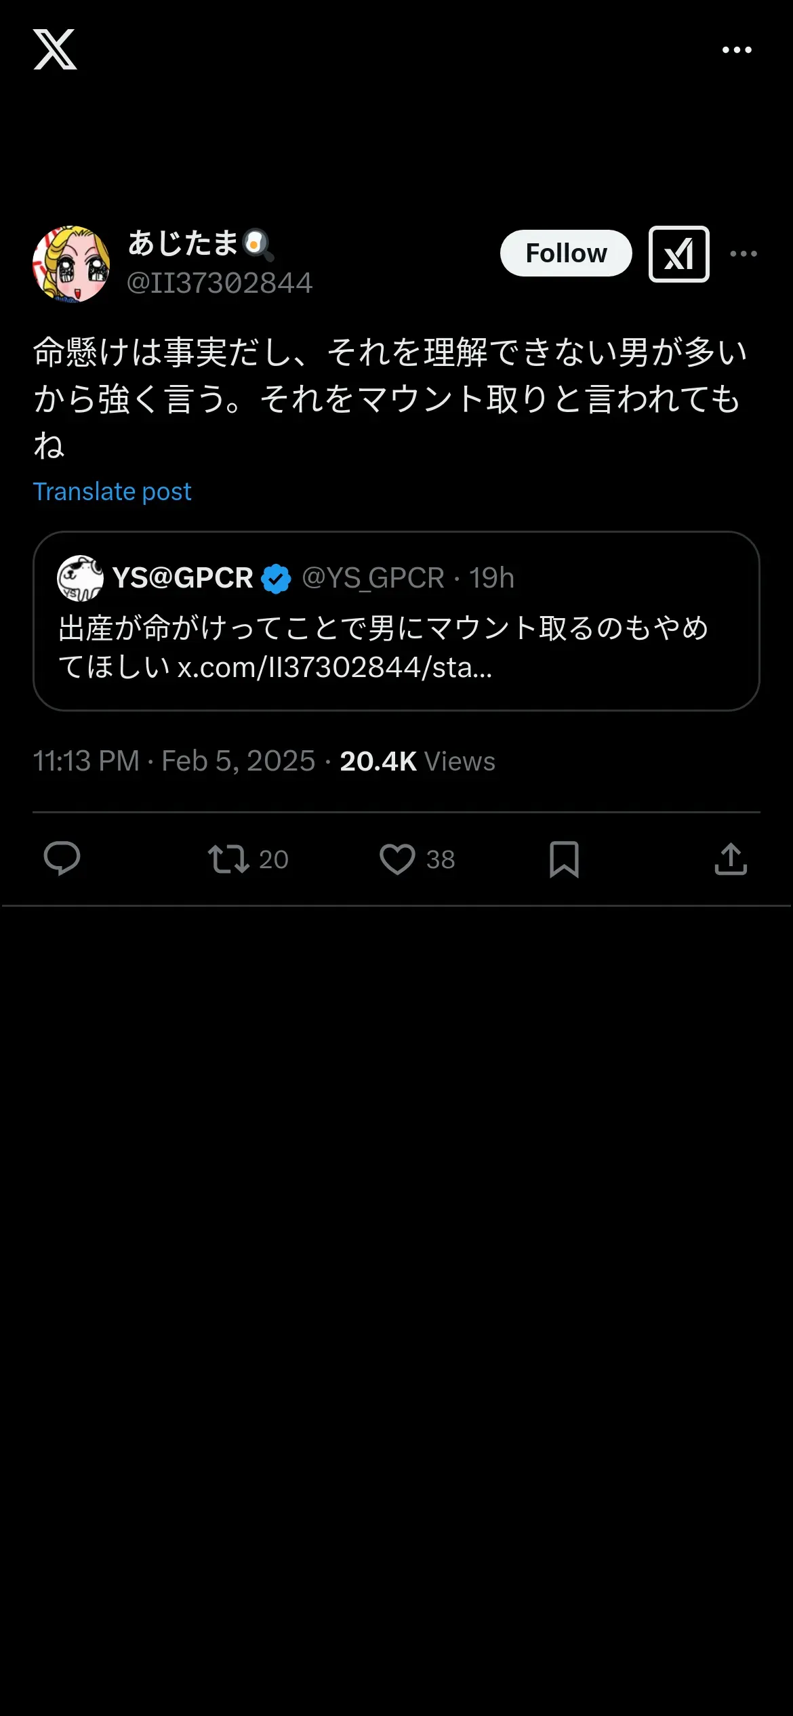Click the Grok xAI icon button

click(x=678, y=254)
